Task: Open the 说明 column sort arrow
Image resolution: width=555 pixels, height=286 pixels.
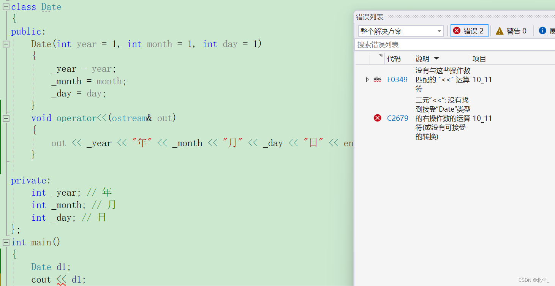Action: (x=436, y=58)
